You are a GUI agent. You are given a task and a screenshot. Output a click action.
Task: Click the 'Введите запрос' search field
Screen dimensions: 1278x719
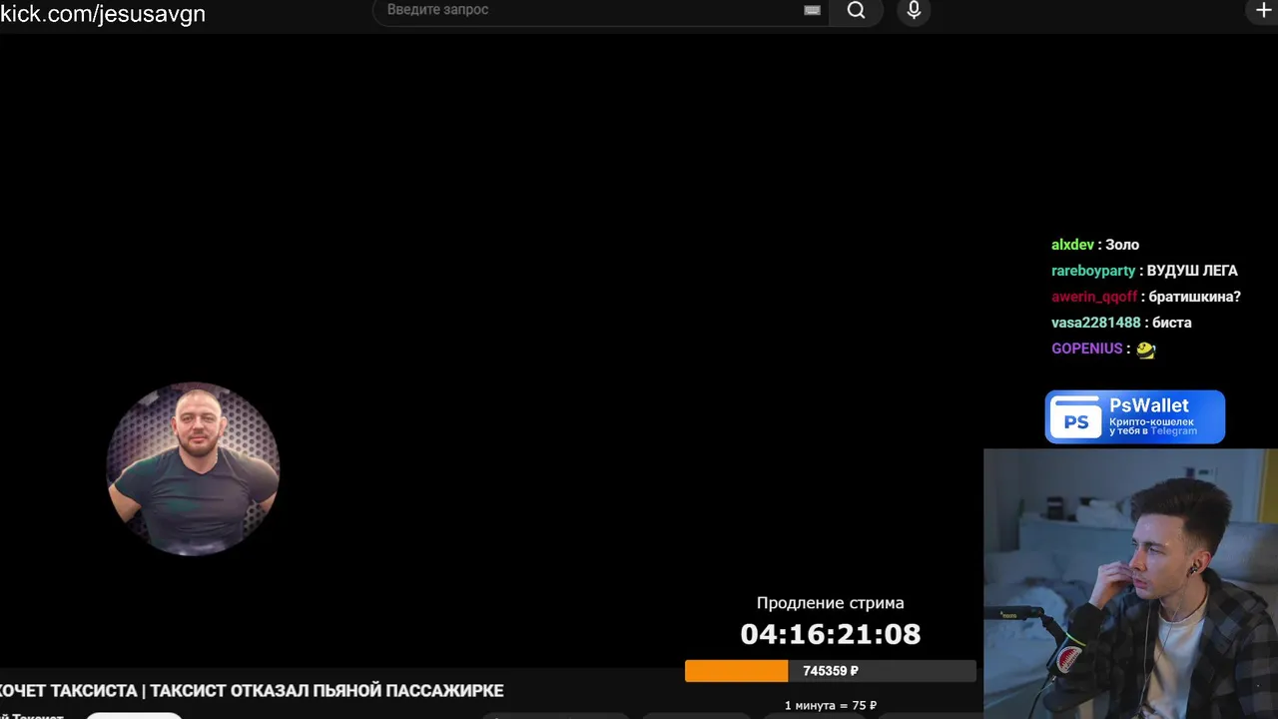599,10
